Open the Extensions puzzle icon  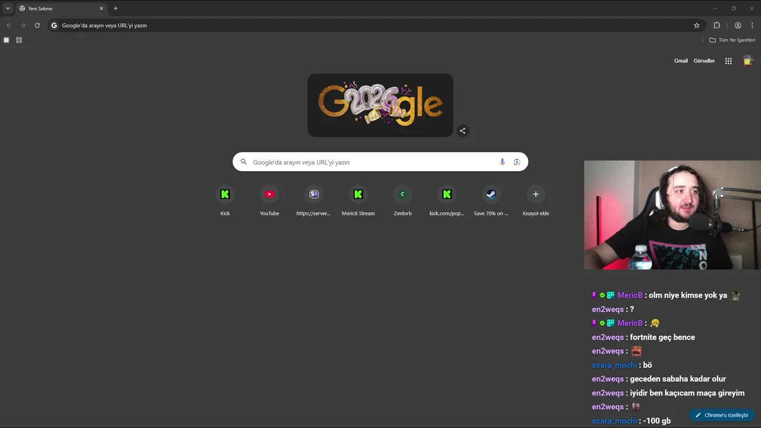pos(716,26)
